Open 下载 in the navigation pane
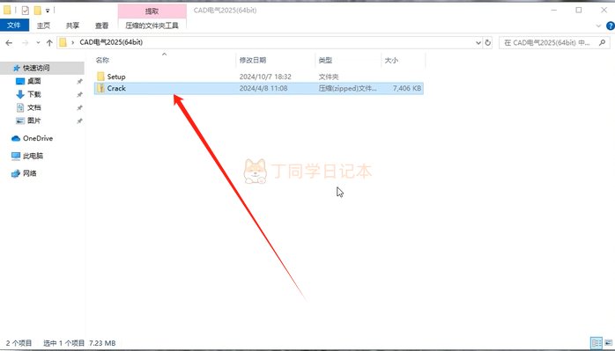The height and width of the screenshot is (351, 615). point(34,94)
